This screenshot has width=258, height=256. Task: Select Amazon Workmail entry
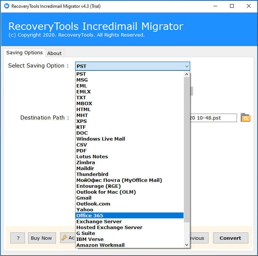[129, 245]
